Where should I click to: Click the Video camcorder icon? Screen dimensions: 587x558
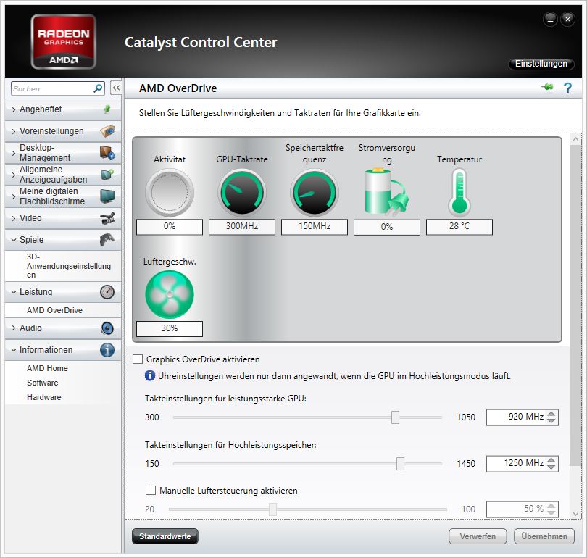tap(107, 218)
